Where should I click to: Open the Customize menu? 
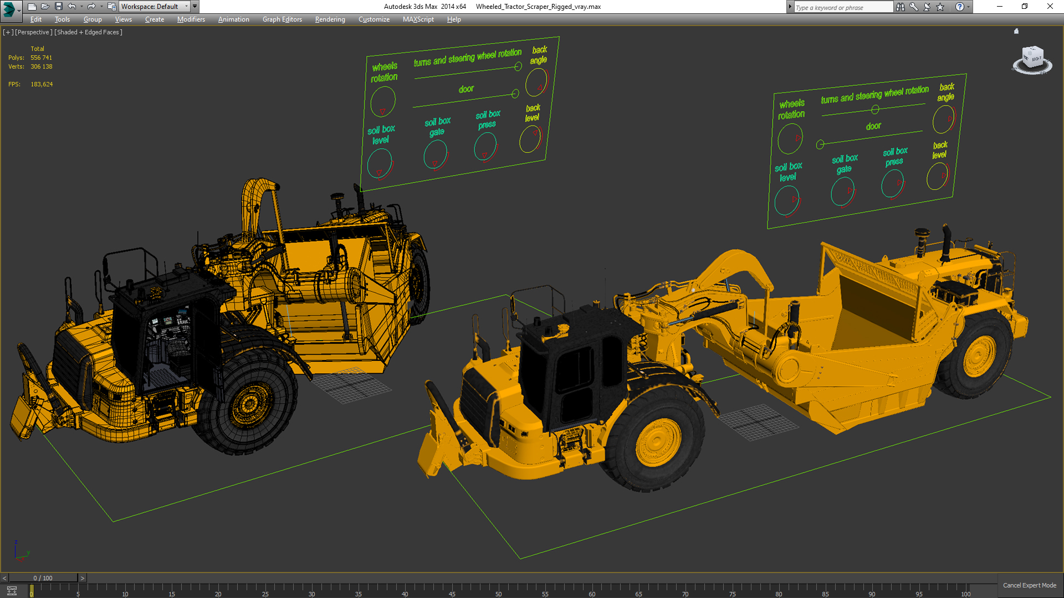(374, 19)
